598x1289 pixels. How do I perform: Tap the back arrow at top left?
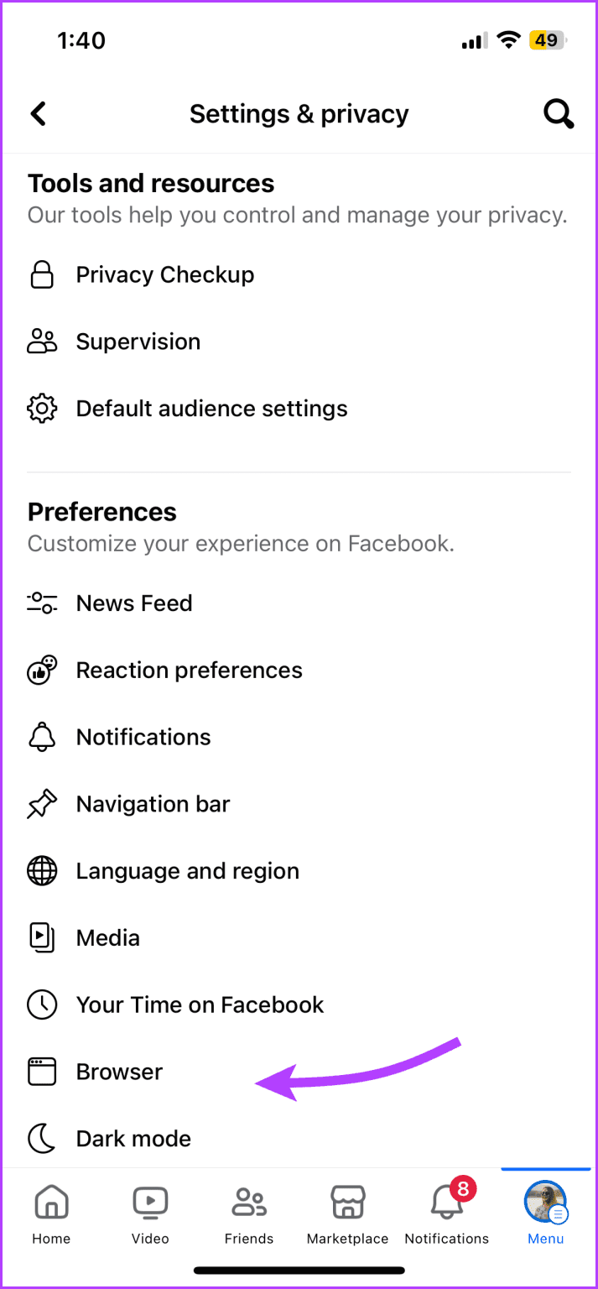coord(38,113)
